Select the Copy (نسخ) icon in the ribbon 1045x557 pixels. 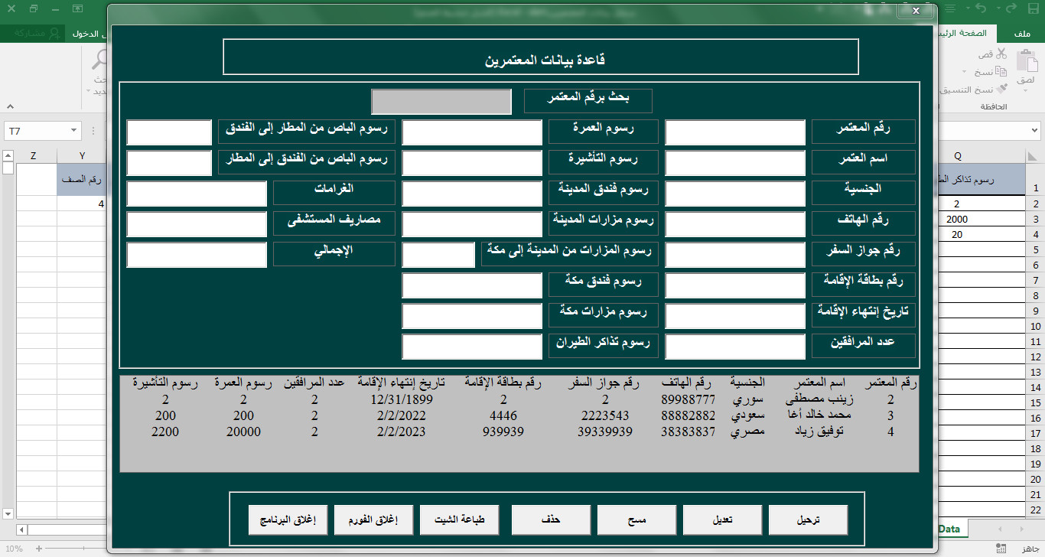tap(1001, 70)
